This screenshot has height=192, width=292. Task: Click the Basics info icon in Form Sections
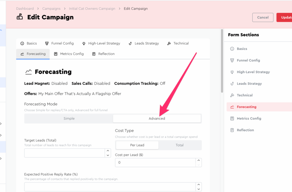232,49
